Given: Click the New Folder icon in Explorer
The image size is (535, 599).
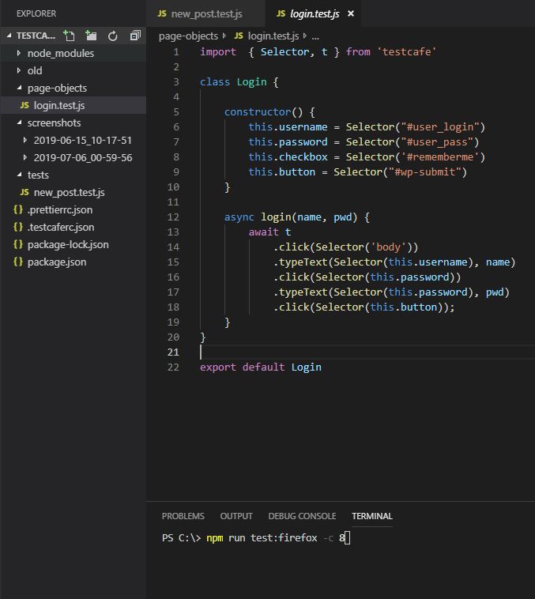Looking at the screenshot, I should [91, 36].
